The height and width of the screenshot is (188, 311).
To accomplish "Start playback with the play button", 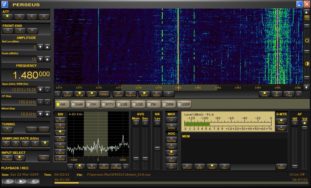I will click(x=20, y=181).
